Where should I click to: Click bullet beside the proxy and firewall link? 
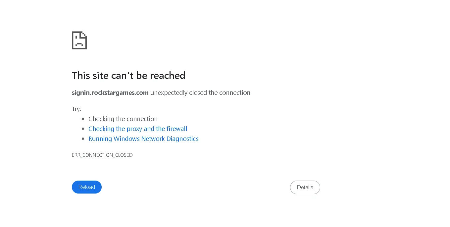[83, 129]
